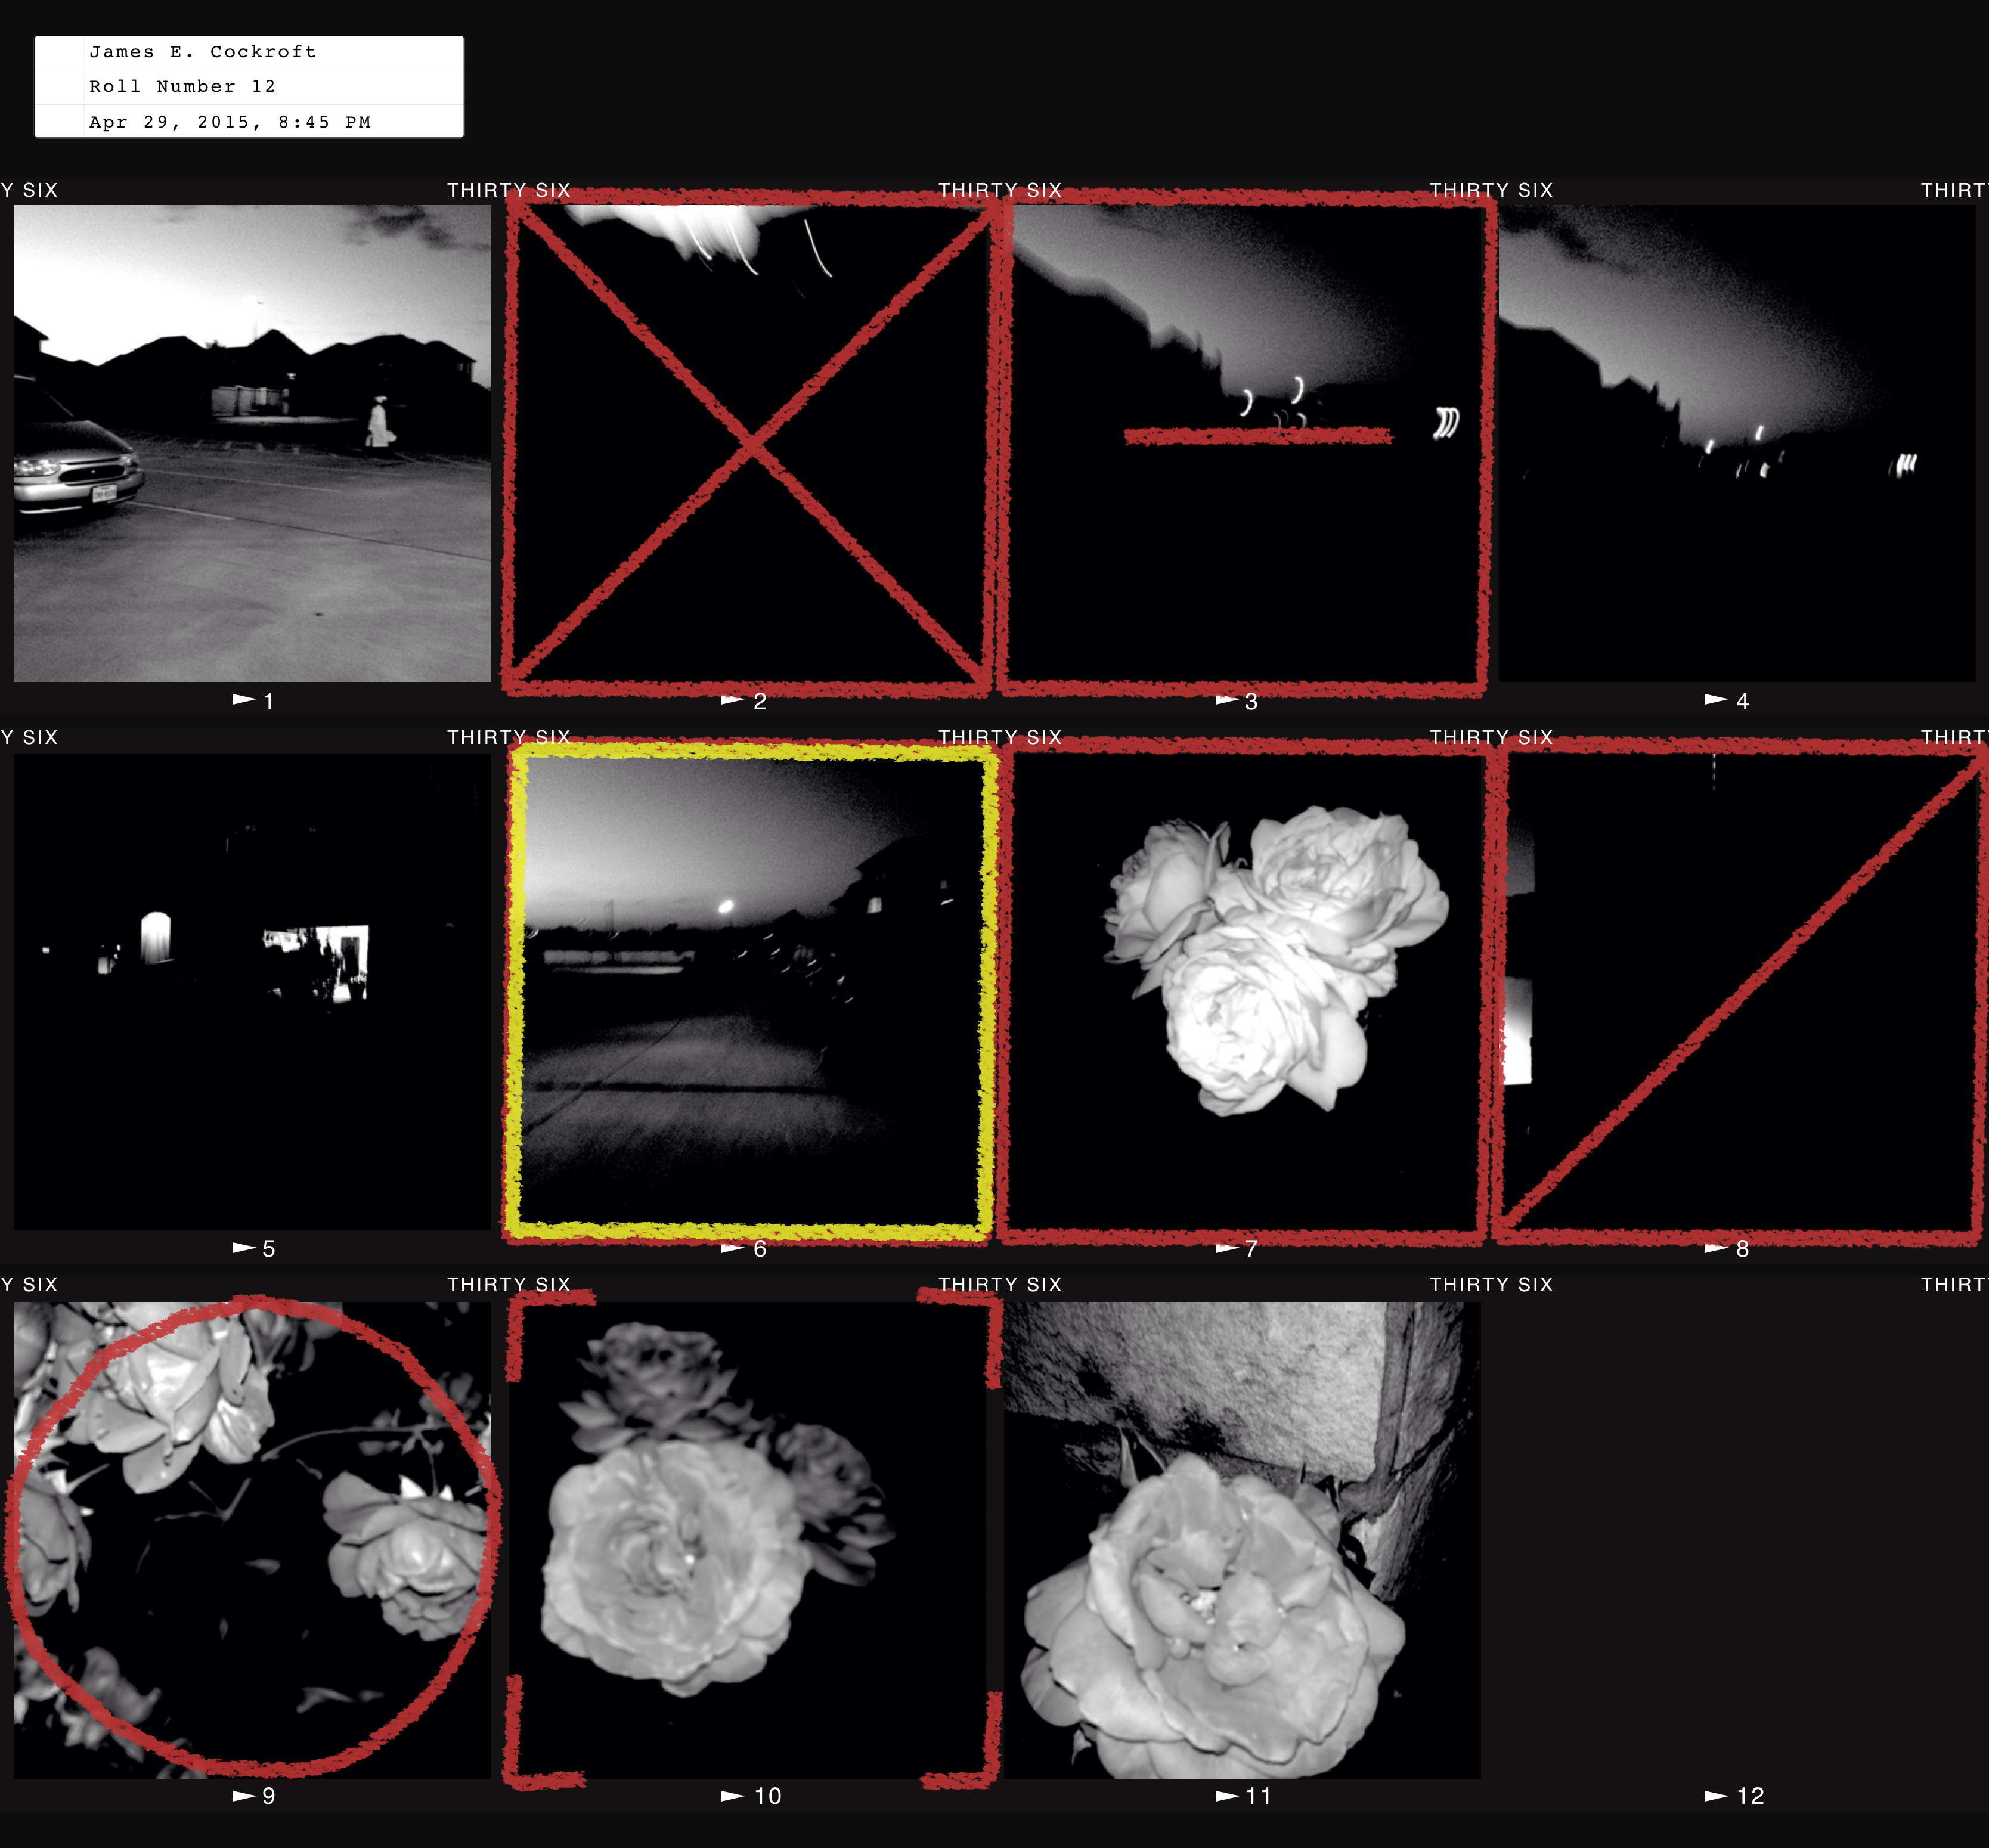Click the arrow marker beside number 10
1989x1848 pixels.
click(732, 1796)
